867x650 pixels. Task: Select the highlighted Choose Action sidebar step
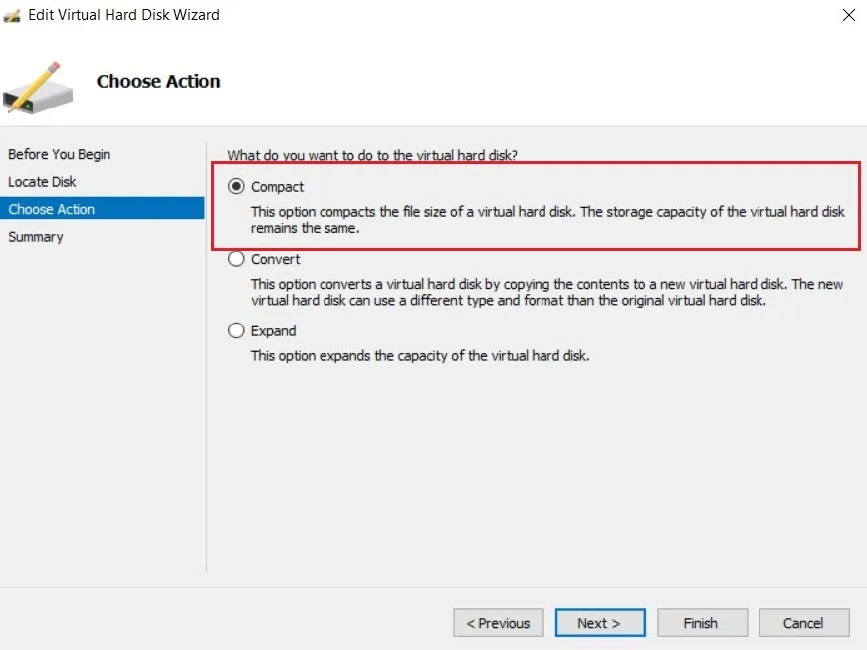(52, 209)
